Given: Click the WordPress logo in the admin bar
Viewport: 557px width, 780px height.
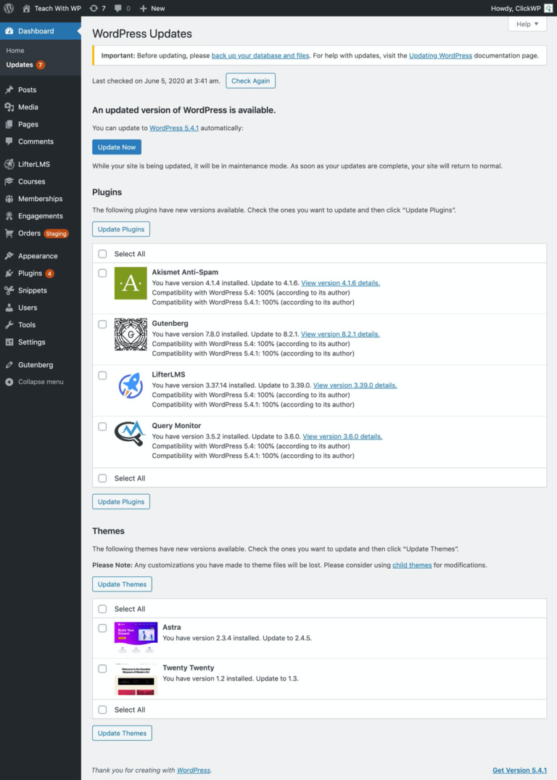Looking at the screenshot, I should click(9, 9).
